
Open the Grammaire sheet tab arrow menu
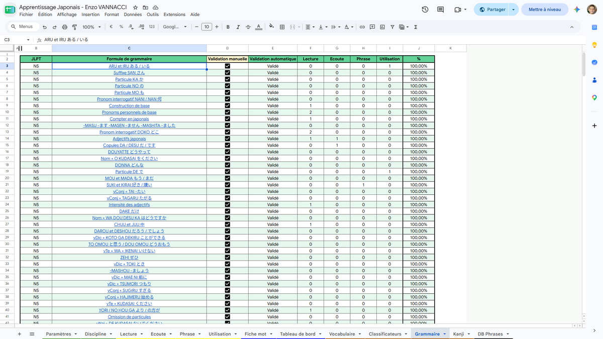(445, 334)
